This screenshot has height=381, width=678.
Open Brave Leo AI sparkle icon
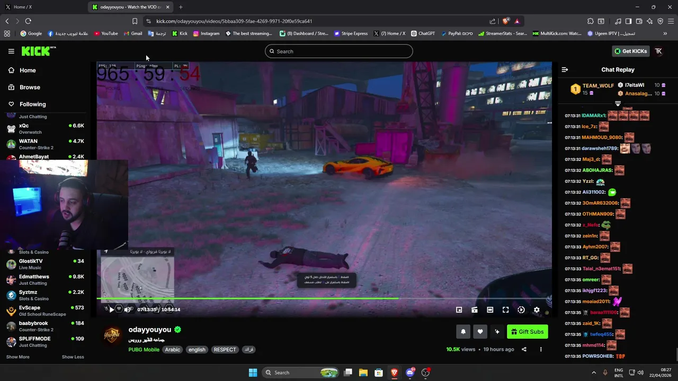coord(649,21)
